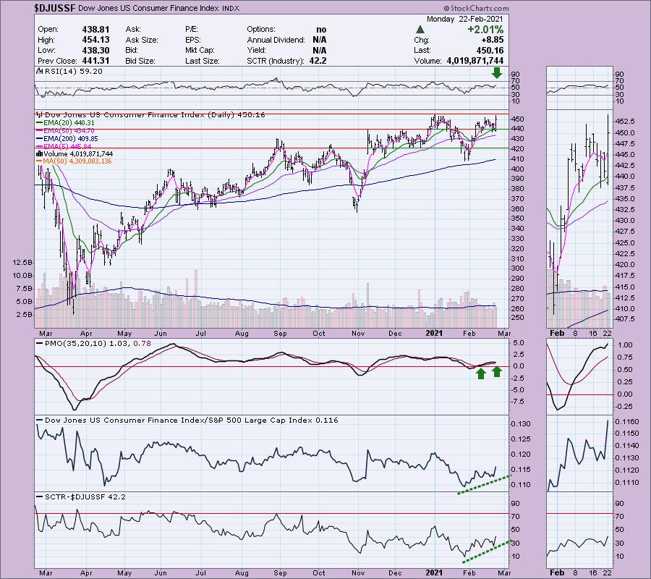Click the Chg value +8.85

(x=491, y=40)
